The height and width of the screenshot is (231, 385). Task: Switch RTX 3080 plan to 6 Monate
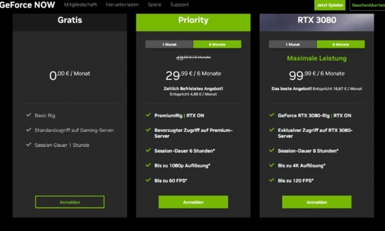[x=340, y=44]
